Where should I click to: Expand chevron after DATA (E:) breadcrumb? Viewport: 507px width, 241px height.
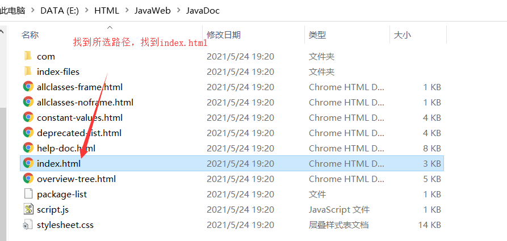[87, 10]
